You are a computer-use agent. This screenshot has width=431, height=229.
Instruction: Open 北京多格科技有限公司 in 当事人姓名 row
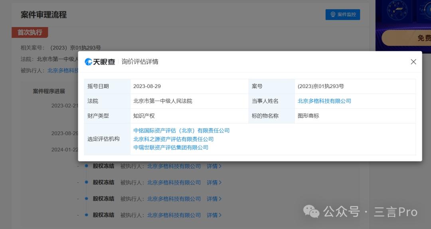pos(324,101)
